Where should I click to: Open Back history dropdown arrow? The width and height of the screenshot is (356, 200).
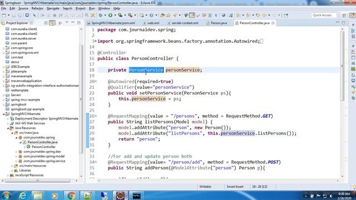[x=269, y=15]
